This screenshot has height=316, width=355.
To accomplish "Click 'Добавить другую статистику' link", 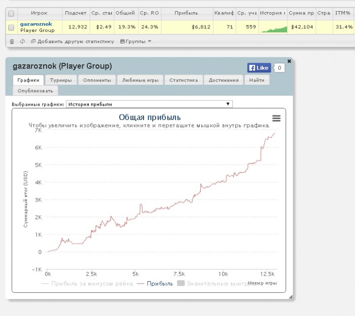I will pyautogui.click(x=75, y=41).
